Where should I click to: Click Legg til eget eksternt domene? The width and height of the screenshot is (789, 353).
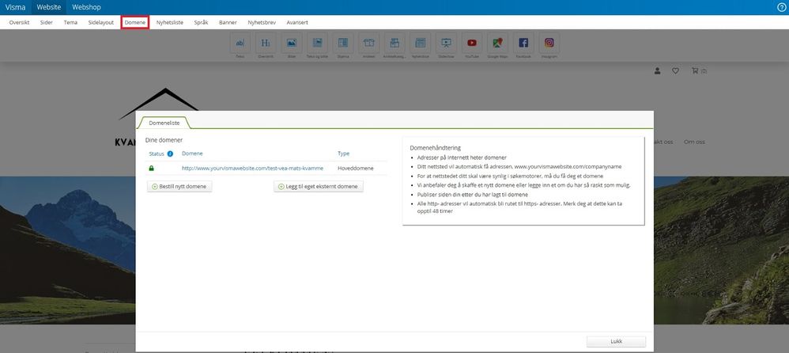tap(319, 186)
